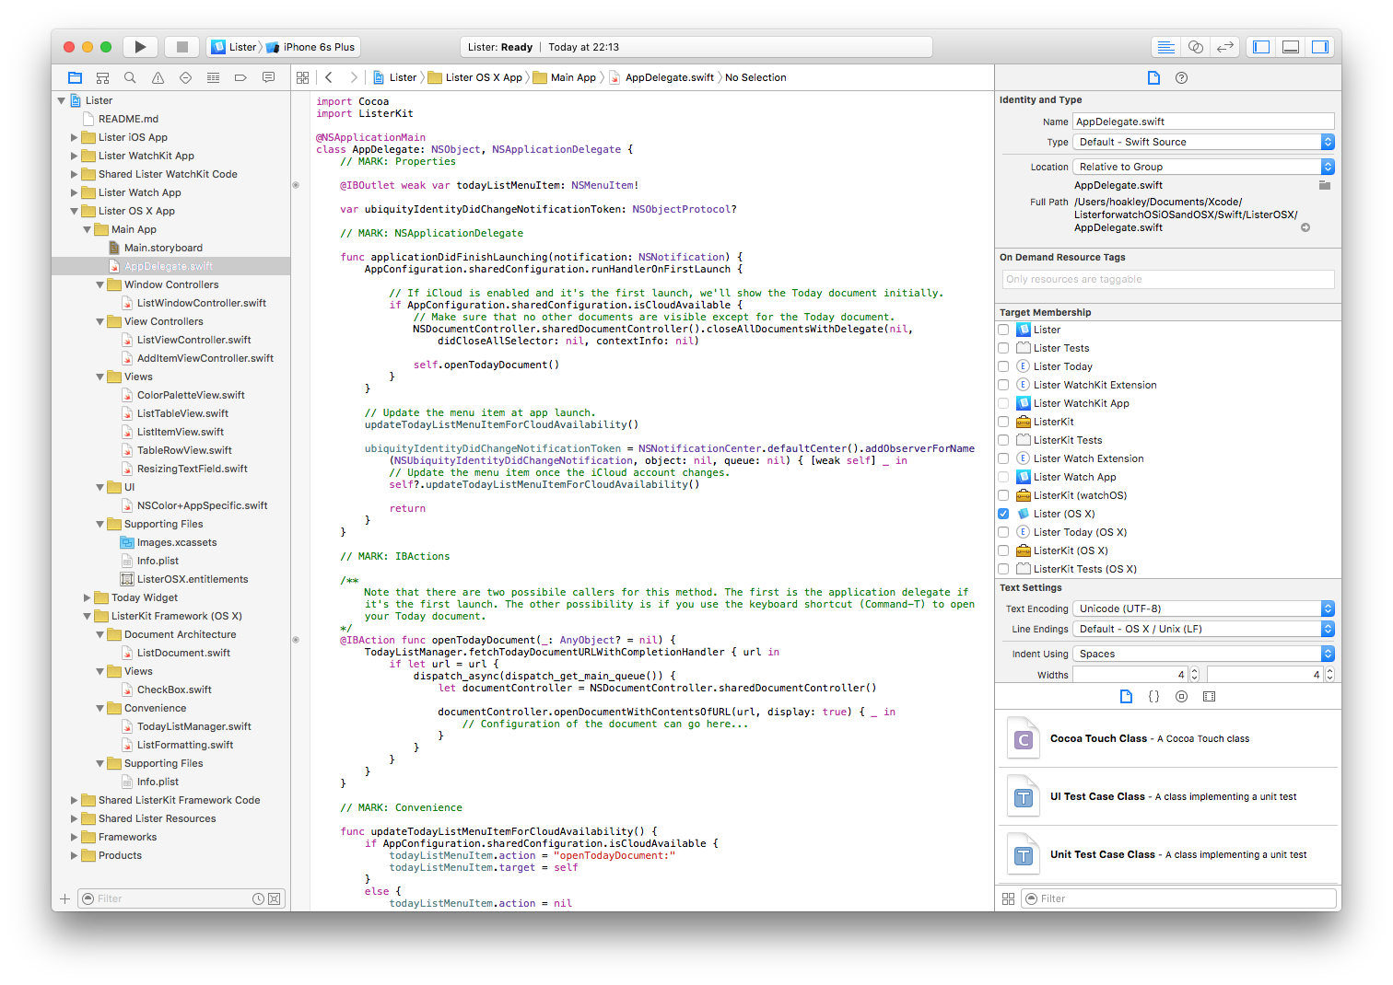The height and width of the screenshot is (985, 1393).
Task: Enable ListerKit (OS X) target membership
Action: pos(1003,550)
